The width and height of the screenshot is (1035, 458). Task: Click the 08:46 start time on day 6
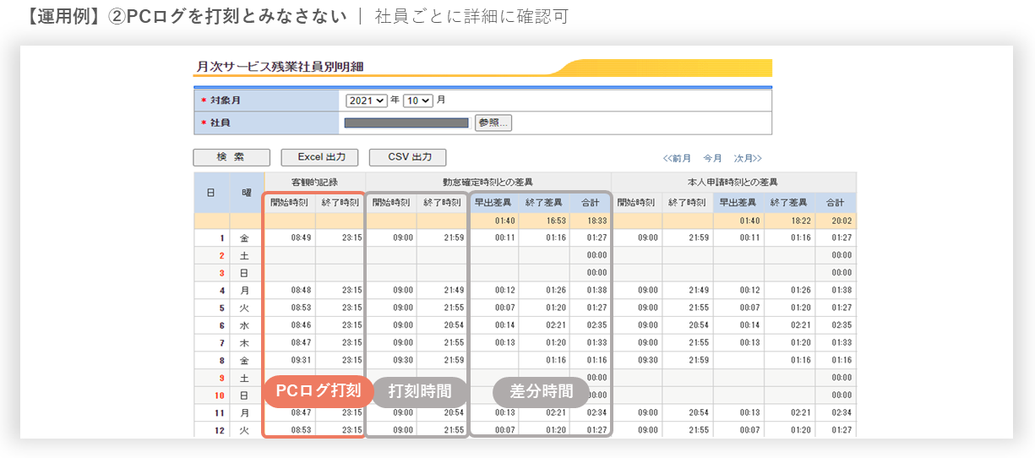click(301, 325)
